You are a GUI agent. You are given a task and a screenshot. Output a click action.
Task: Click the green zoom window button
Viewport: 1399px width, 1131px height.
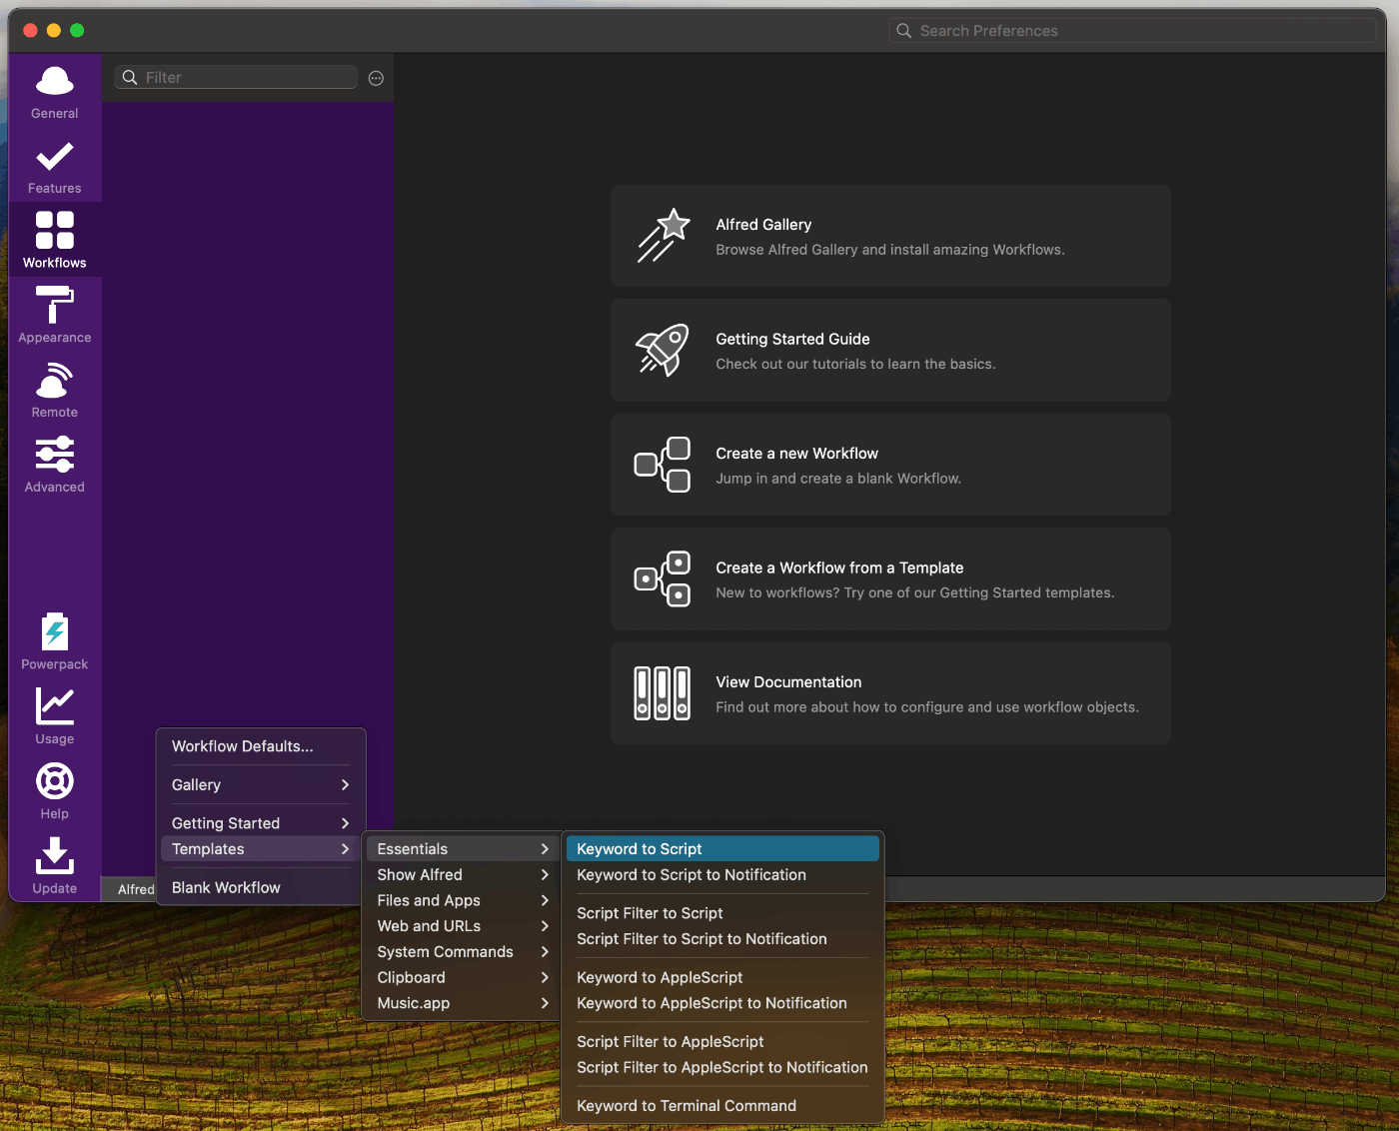(77, 31)
